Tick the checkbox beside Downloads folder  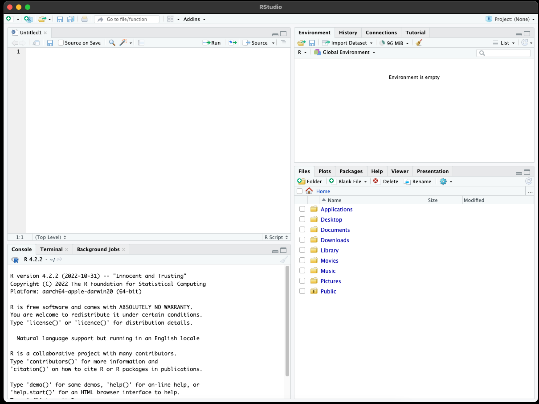click(302, 240)
